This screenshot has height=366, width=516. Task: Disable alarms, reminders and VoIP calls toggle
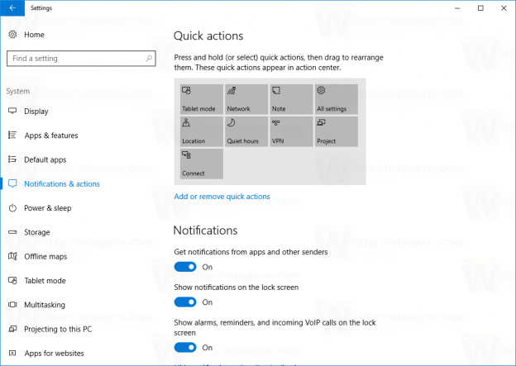click(185, 347)
